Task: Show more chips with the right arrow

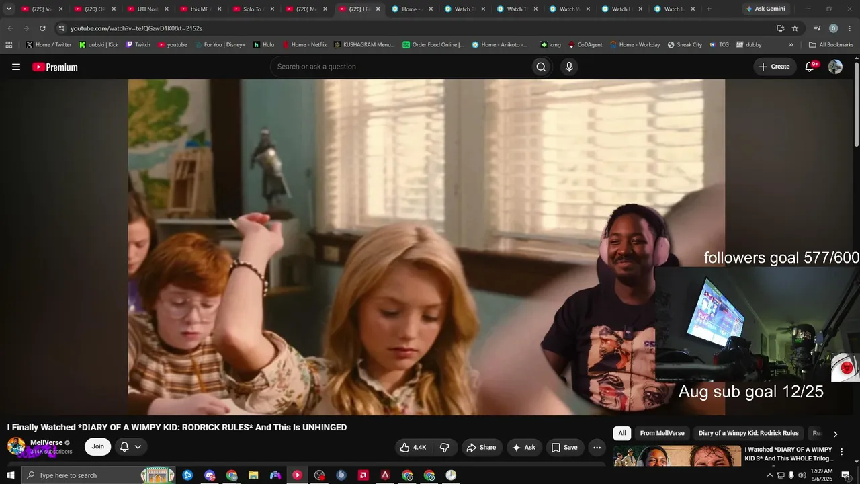Action: coord(835,434)
